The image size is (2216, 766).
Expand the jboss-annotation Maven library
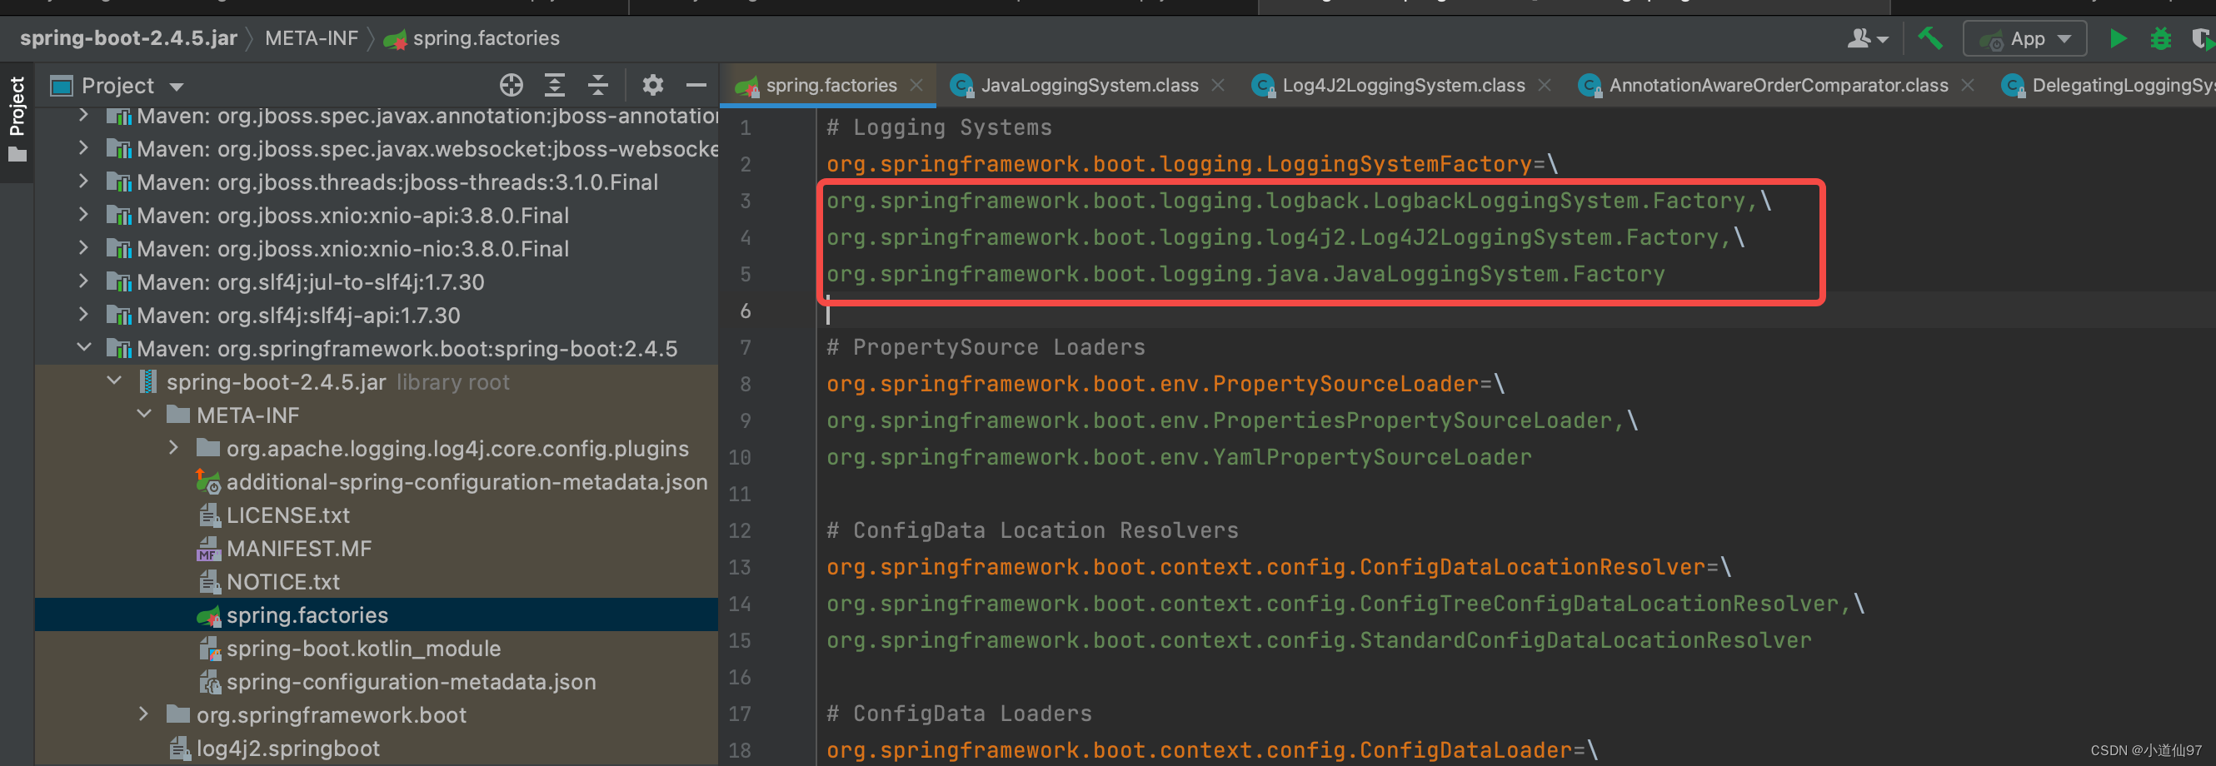(82, 115)
